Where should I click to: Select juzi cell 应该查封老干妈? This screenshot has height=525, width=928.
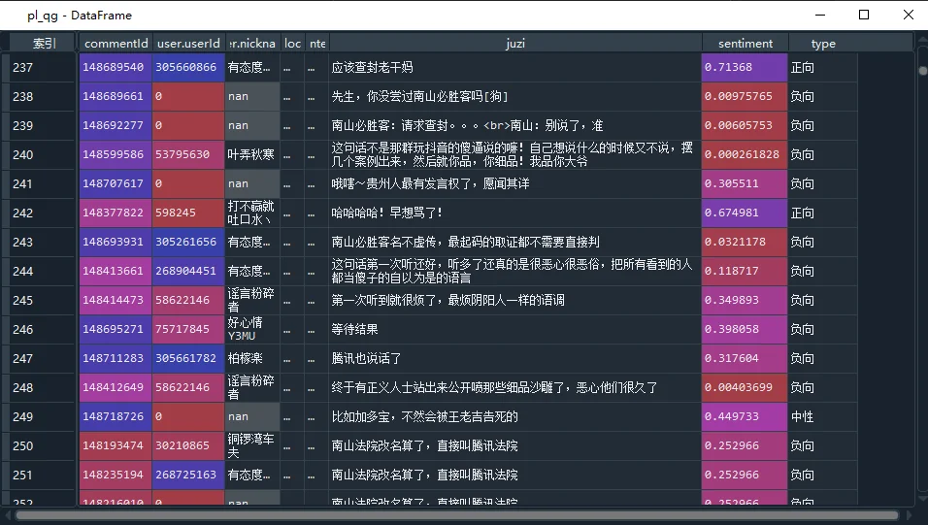click(x=514, y=68)
